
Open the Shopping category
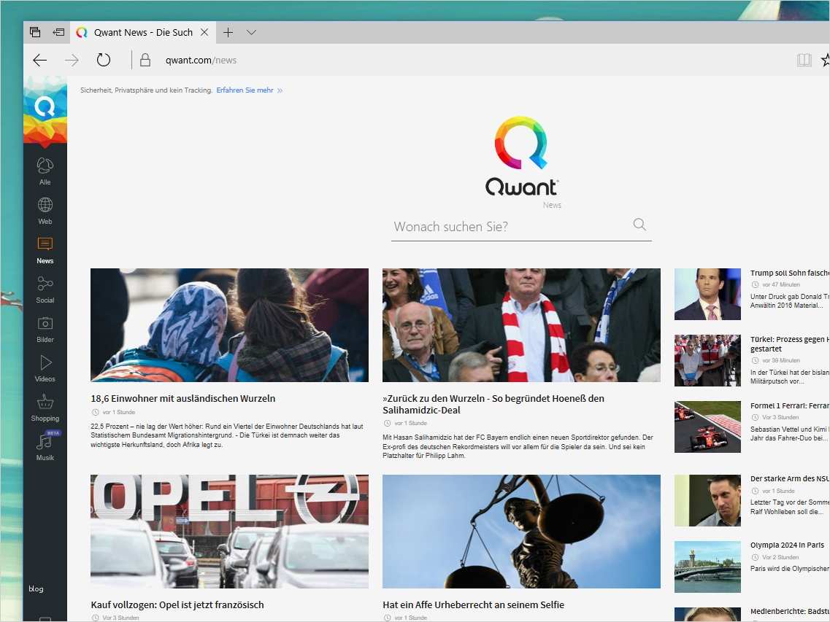pos(45,408)
